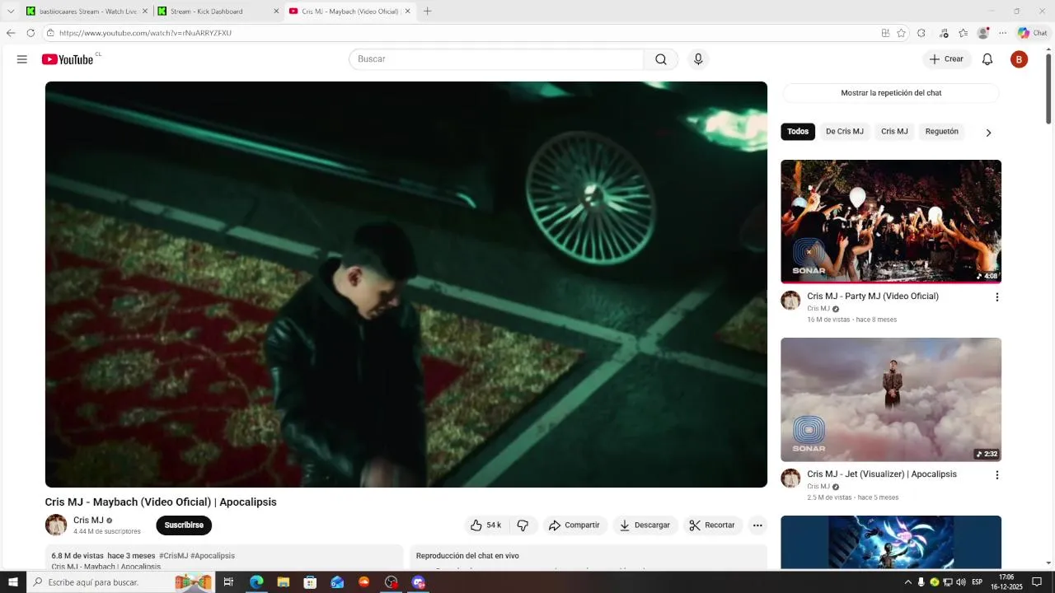Dislike the video with thumbs down

pyautogui.click(x=523, y=525)
